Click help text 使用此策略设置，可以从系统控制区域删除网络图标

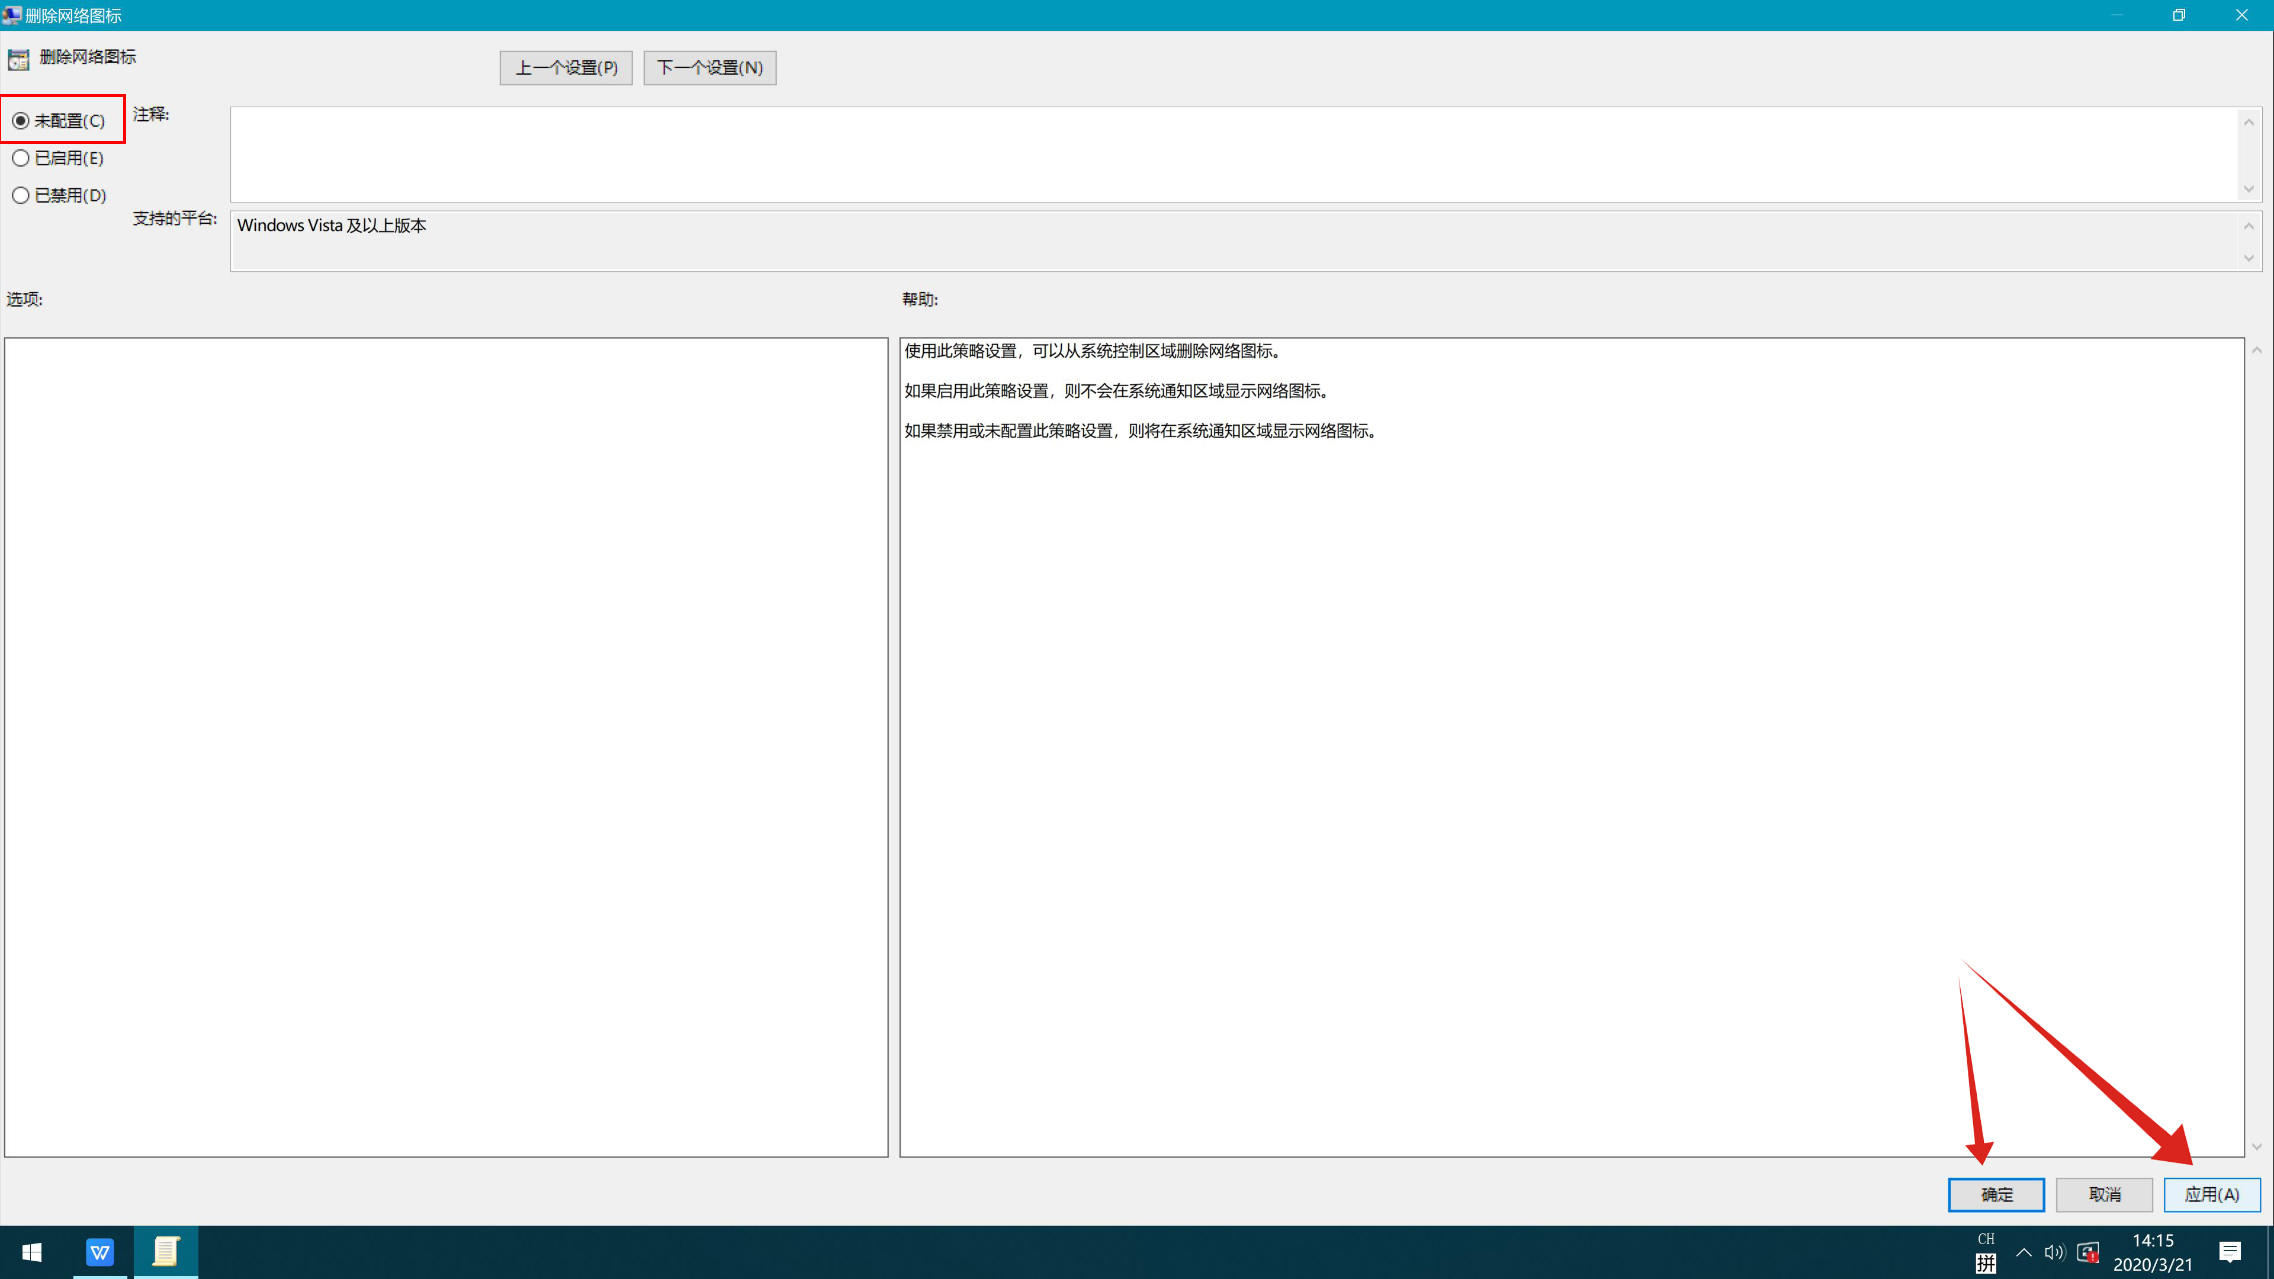coord(1093,351)
